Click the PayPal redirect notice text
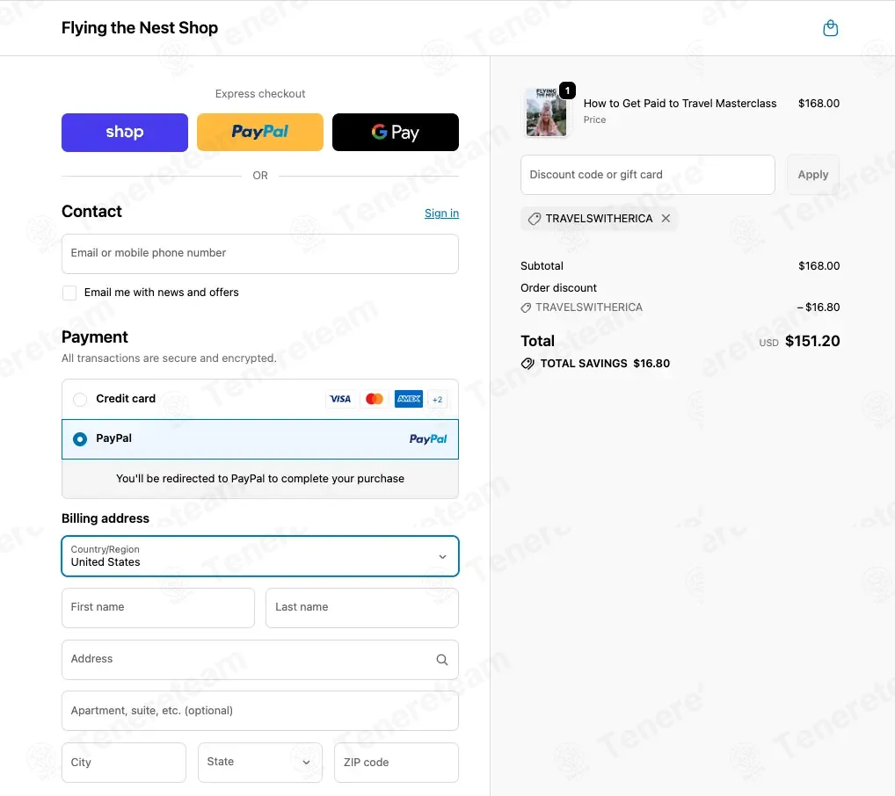Image resolution: width=895 pixels, height=796 pixels. tap(260, 479)
